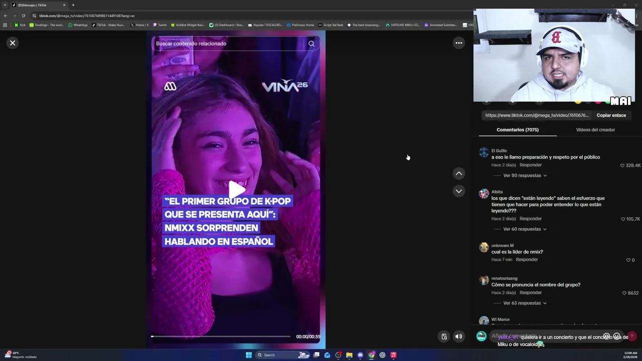Open the apps grid bookmark icon
This screenshot has height=361, width=642.
(5, 25)
